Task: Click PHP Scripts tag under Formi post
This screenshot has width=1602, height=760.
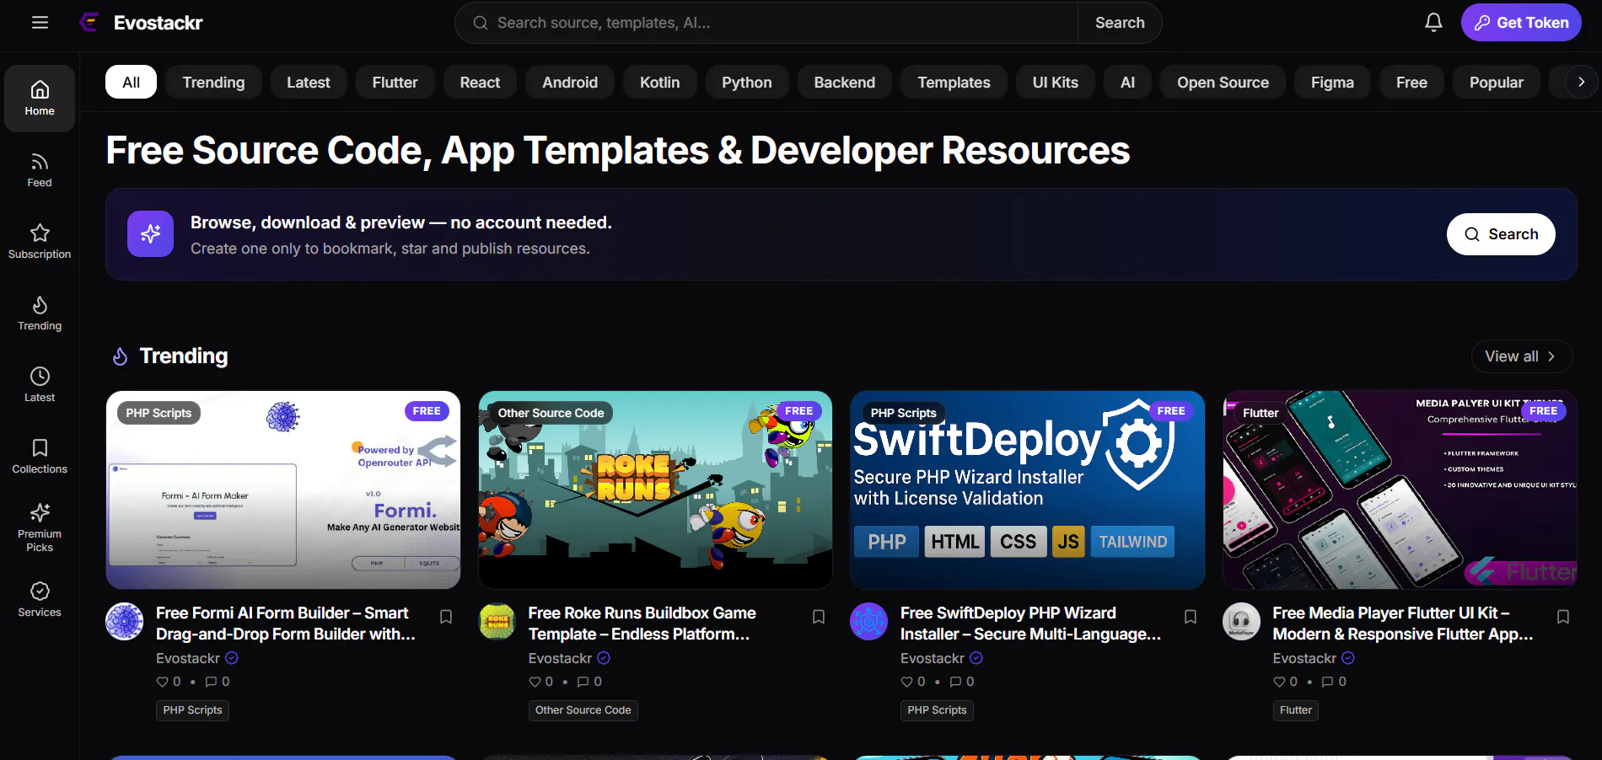Action: click(192, 710)
